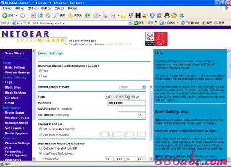Go to Block Sites
This screenshot has height=167, width=231.
(x=13, y=87)
